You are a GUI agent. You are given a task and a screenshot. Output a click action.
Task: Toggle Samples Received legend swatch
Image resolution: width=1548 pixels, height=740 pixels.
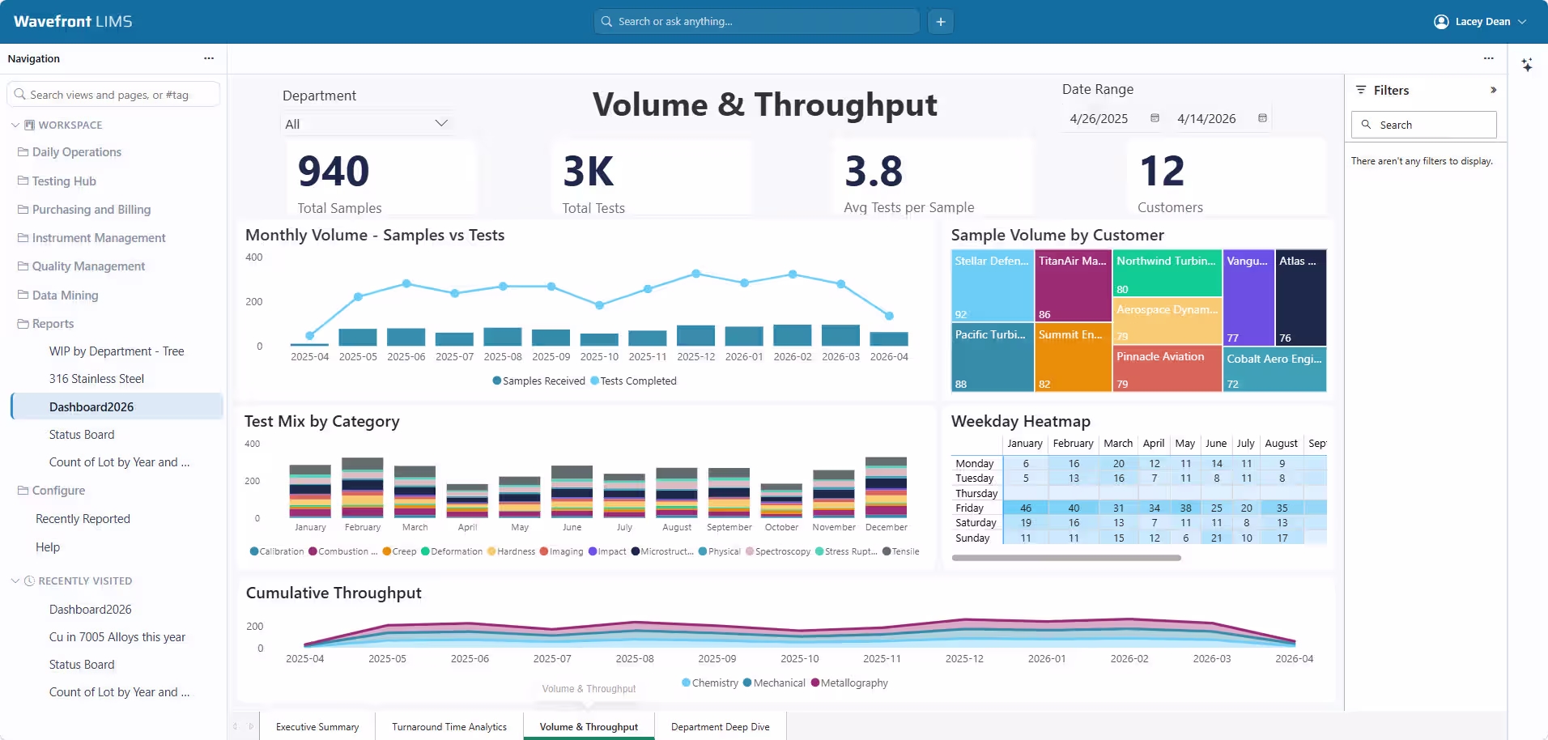497,381
